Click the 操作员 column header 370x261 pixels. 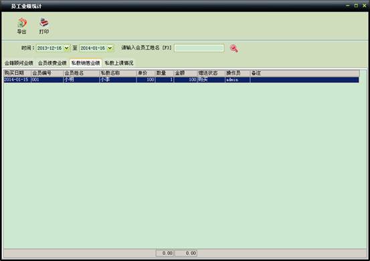(238, 73)
